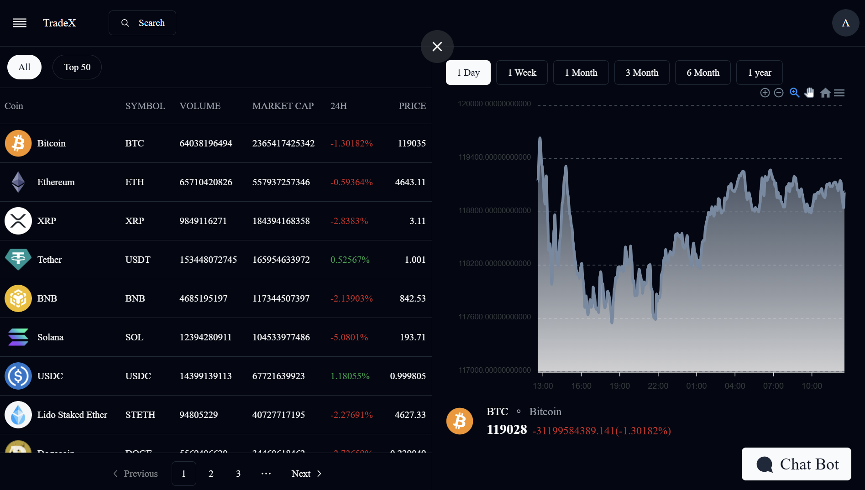The height and width of the screenshot is (490, 865).
Task: Select the Top 50 filter pill
Action: 77,67
